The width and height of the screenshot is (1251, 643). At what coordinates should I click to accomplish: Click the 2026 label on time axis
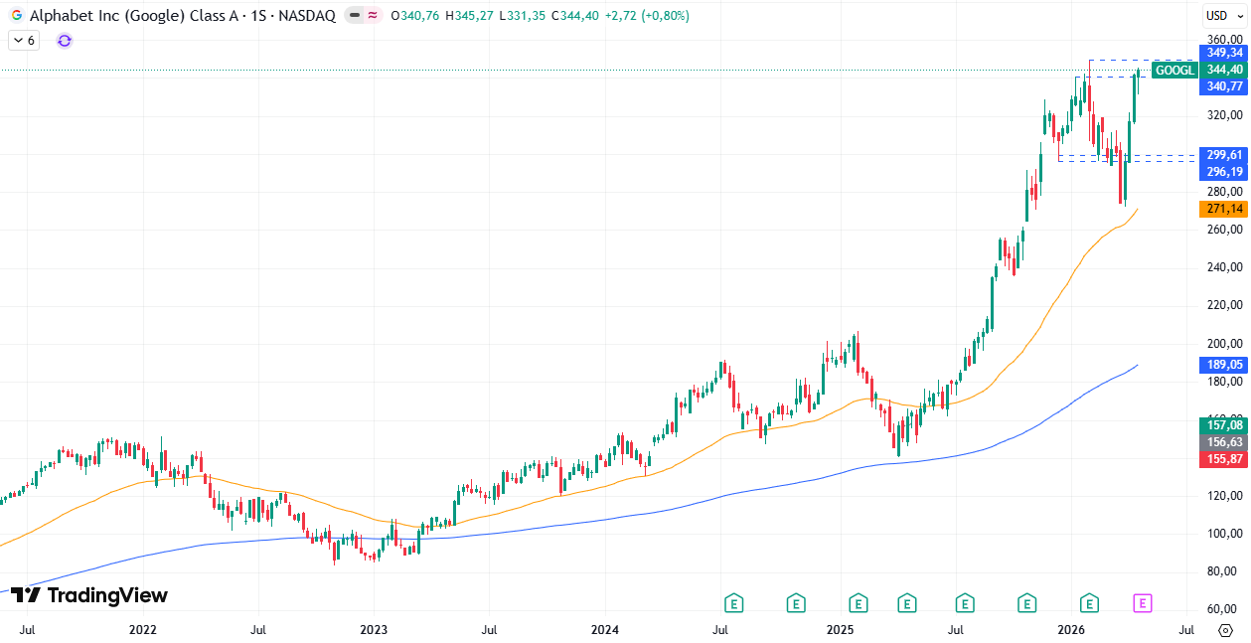pyautogui.click(x=1070, y=630)
